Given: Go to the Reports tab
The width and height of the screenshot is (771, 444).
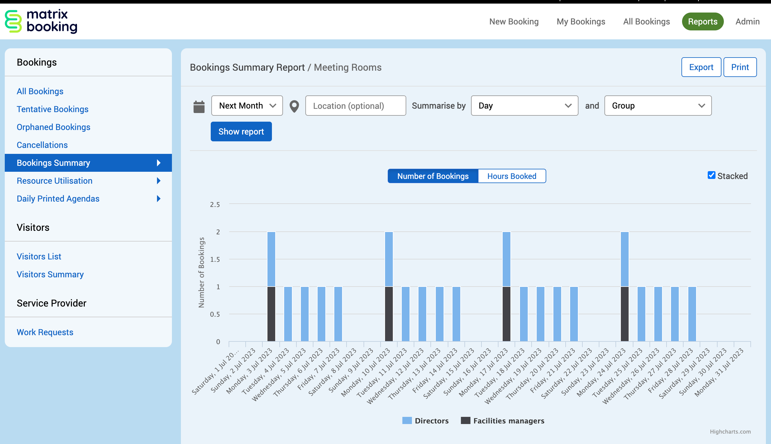Looking at the screenshot, I should coord(702,21).
